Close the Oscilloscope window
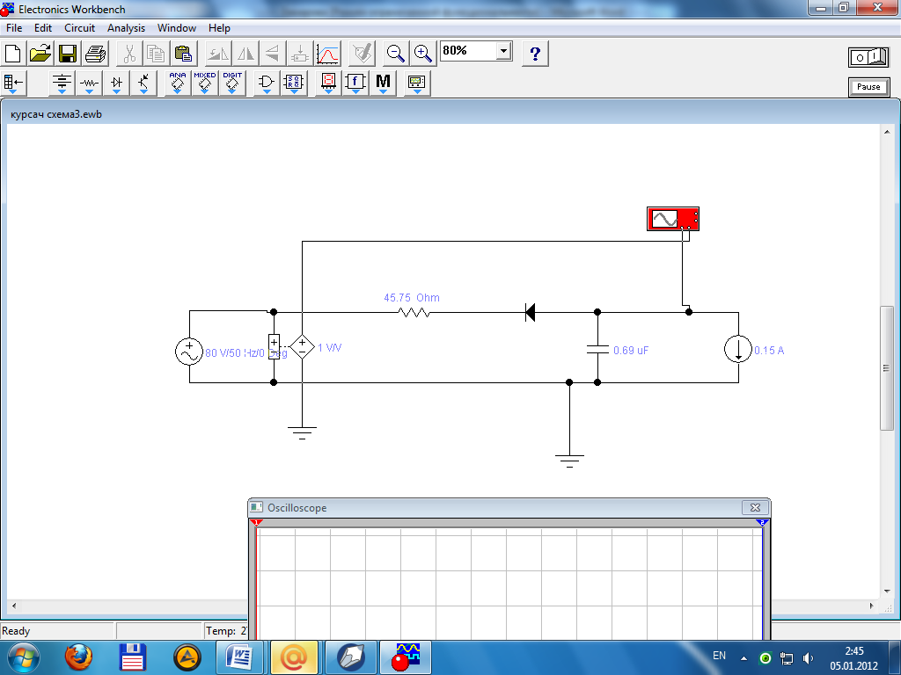 point(755,507)
